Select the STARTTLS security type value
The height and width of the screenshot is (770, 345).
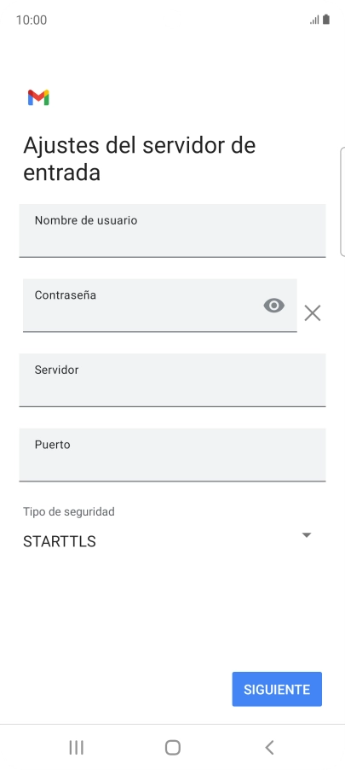[x=60, y=541]
